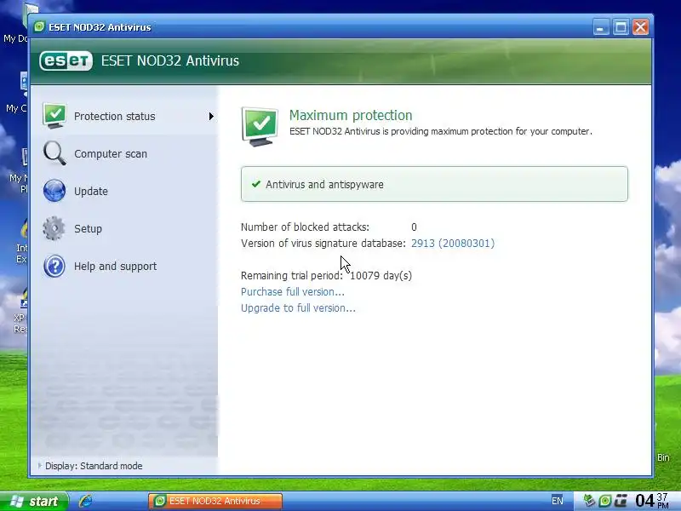Click the Update globe icon
This screenshot has width=681, height=511.
coord(54,191)
